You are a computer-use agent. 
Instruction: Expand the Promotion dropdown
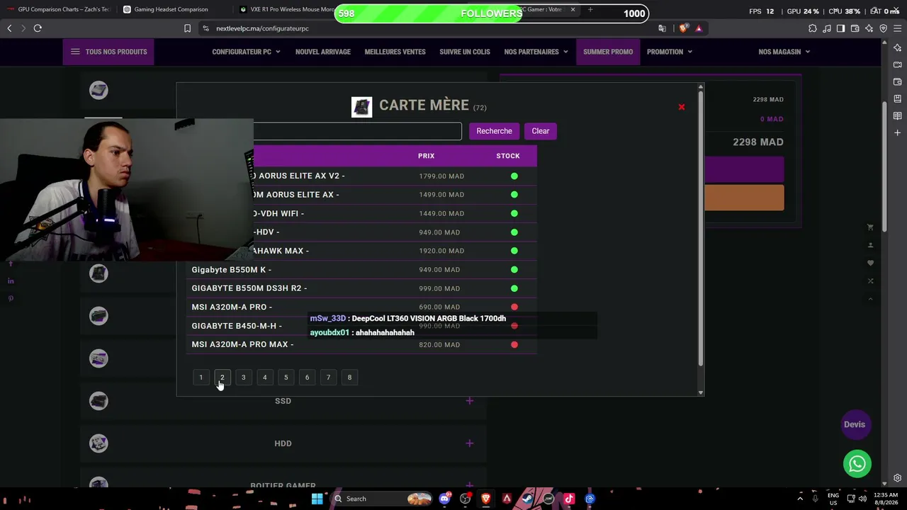(x=670, y=52)
